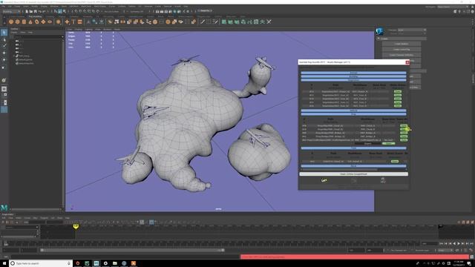This screenshot has height=267, width=475.
Task: Click the left icon at Assets Manager bottom
Action: 324,180
